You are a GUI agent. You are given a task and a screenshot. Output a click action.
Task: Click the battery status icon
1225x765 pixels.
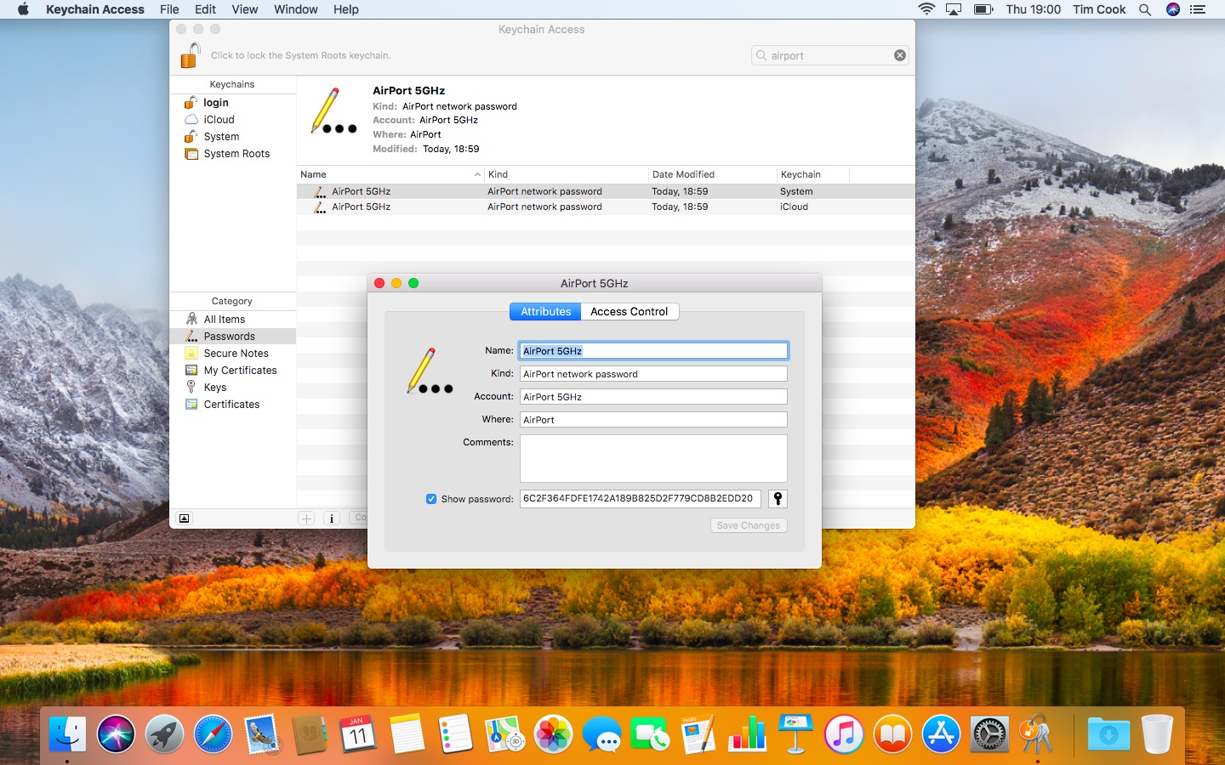pyautogui.click(x=983, y=9)
